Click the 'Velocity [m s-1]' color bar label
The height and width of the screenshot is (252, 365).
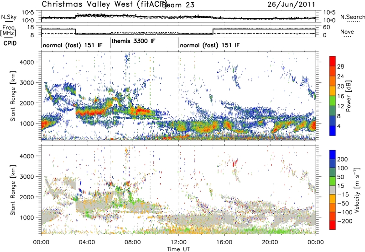click(357, 190)
